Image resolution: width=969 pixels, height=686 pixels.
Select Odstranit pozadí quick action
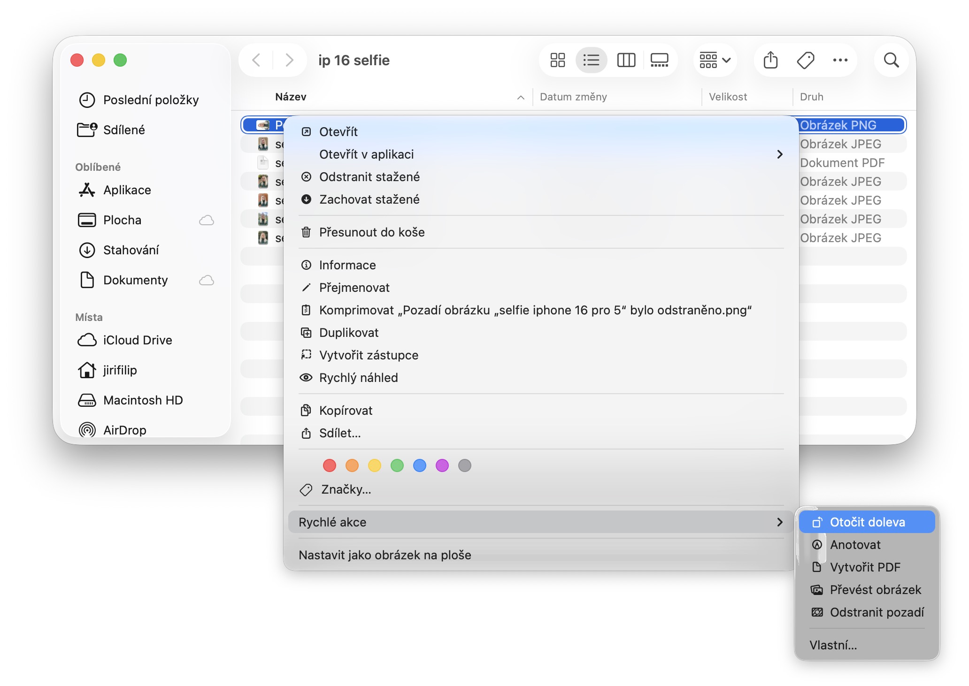[876, 612]
